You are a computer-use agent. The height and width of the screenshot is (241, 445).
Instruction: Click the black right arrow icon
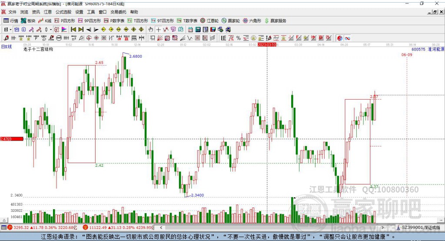pyautogui.click(x=96, y=30)
